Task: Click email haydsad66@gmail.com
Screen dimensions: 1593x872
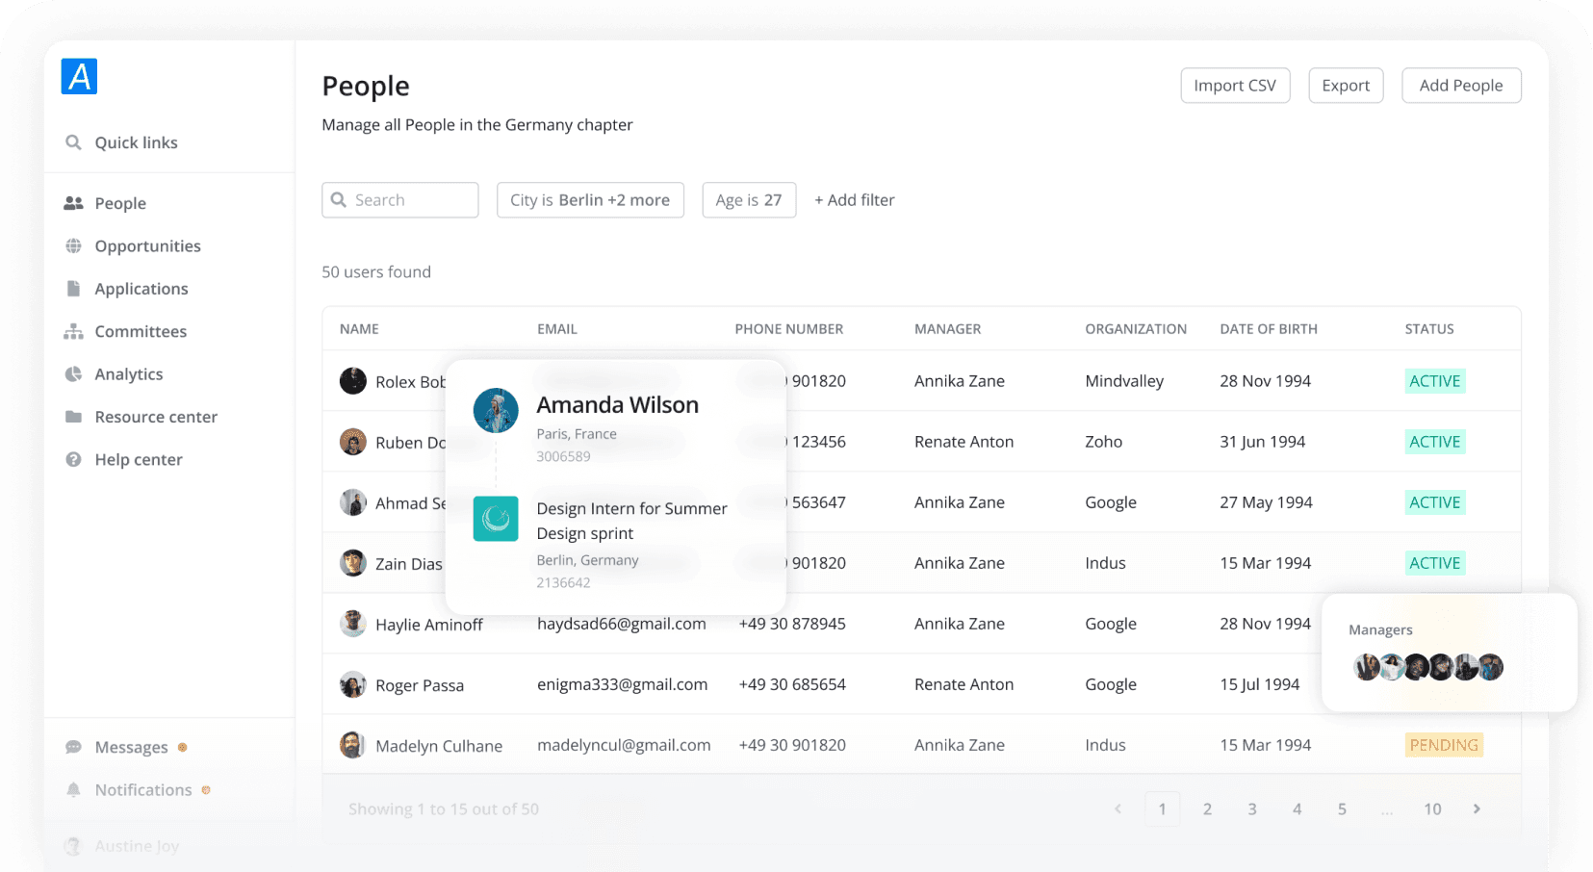Action: 622,624
